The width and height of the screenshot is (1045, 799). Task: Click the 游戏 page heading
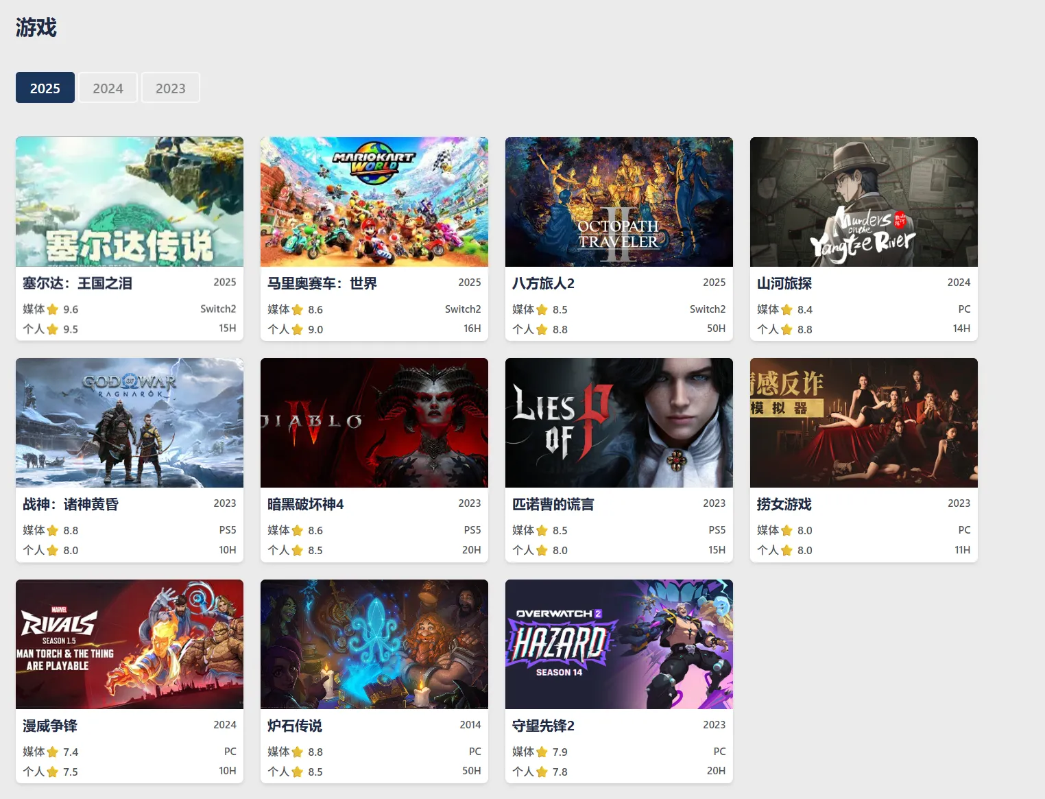36,27
